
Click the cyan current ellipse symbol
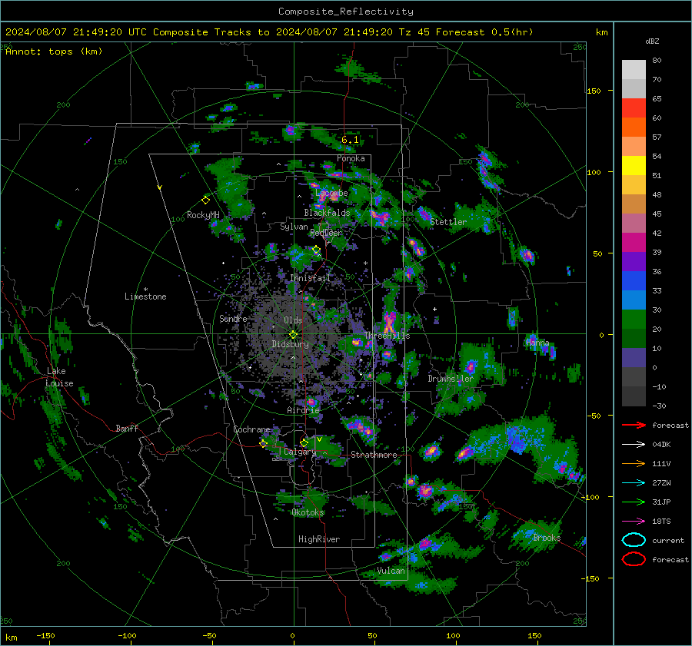(x=634, y=540)
